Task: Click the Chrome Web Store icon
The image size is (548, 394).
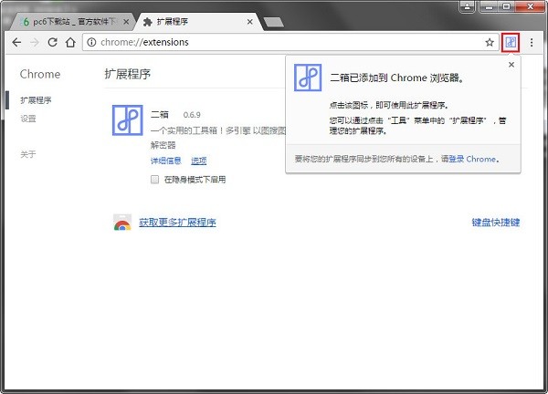Action: point(121,223)
